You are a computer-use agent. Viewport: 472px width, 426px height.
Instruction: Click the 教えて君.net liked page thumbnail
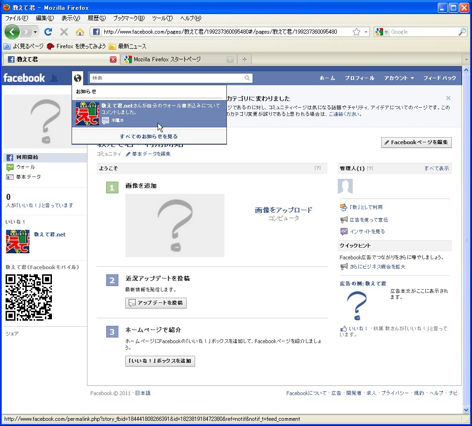pos(18,241)
